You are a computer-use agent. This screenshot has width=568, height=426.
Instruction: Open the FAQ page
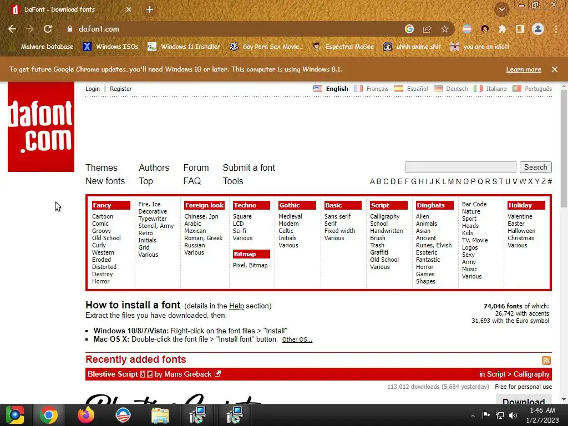[x=192, y=181]
